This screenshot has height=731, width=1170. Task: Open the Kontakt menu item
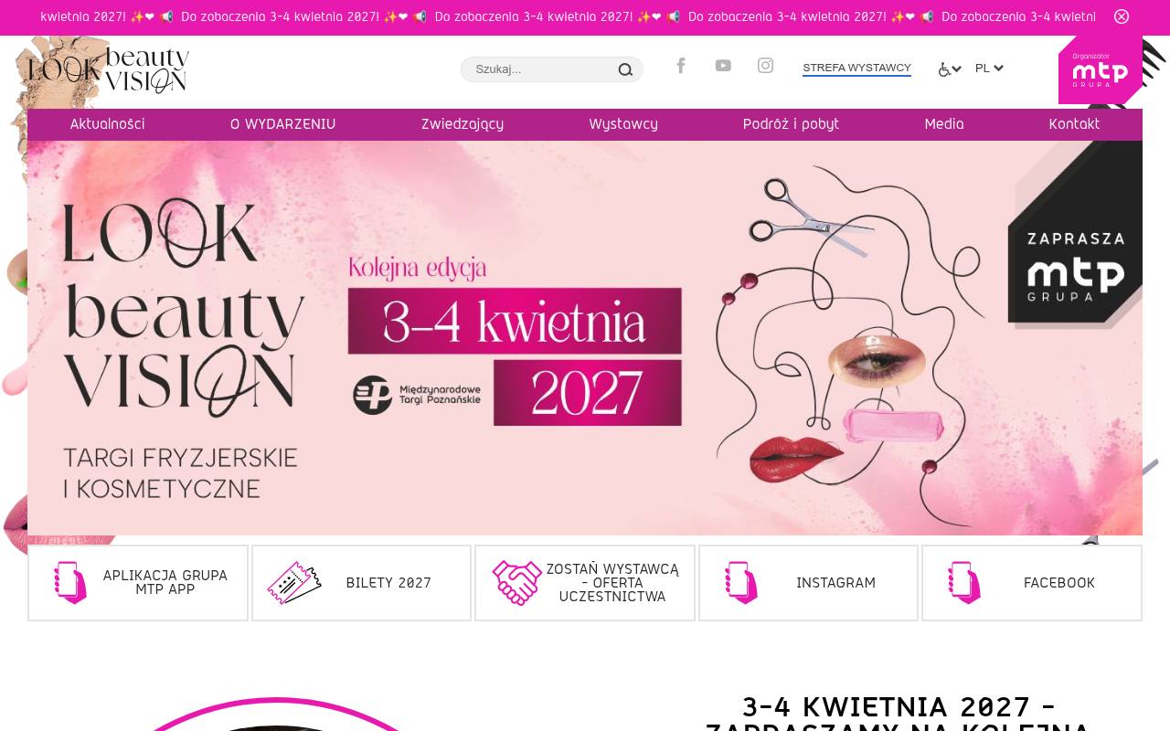[1074, 124]
